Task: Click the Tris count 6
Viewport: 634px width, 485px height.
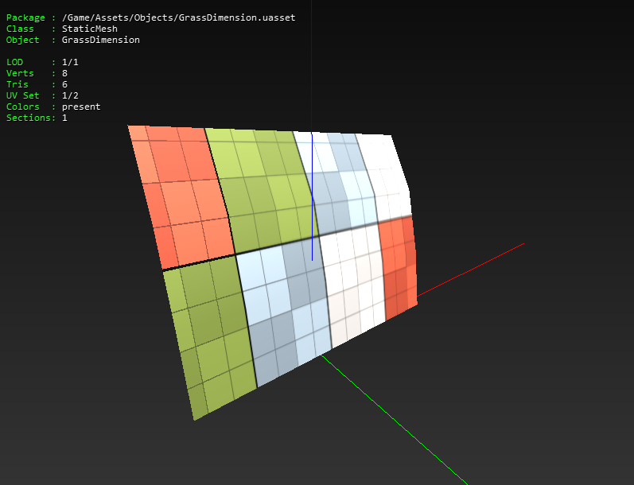Action: pyautogui.click(x=64, y=84)
